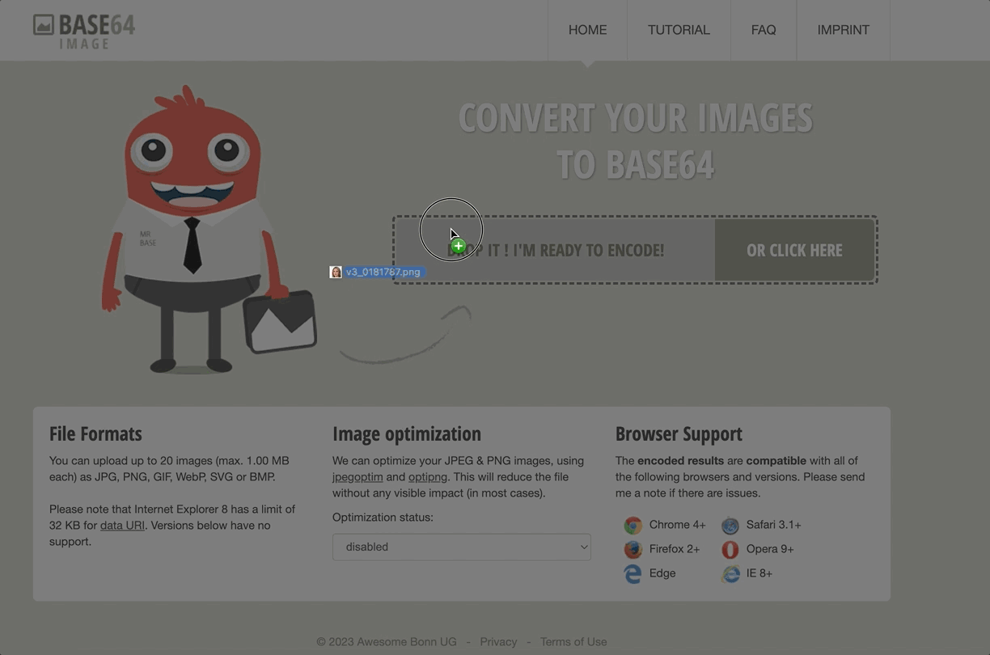Follow the data URI link
Image resolution: width=990 pixels, height=655 pixels.
click(122, 526)
